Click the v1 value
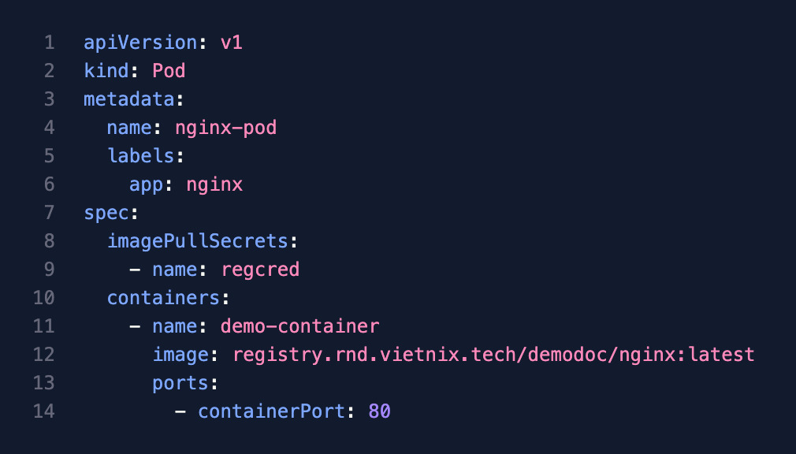This screenshot has width=796, height=454. click(231, 43)
